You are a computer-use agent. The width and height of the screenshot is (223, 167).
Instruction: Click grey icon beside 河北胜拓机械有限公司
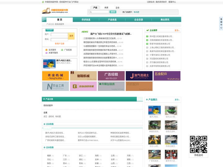[147, 58]
